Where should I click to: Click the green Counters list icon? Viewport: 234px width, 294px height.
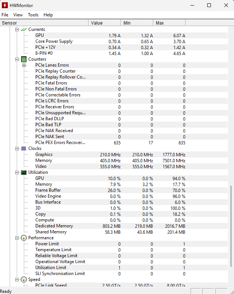tap(24, 59)
